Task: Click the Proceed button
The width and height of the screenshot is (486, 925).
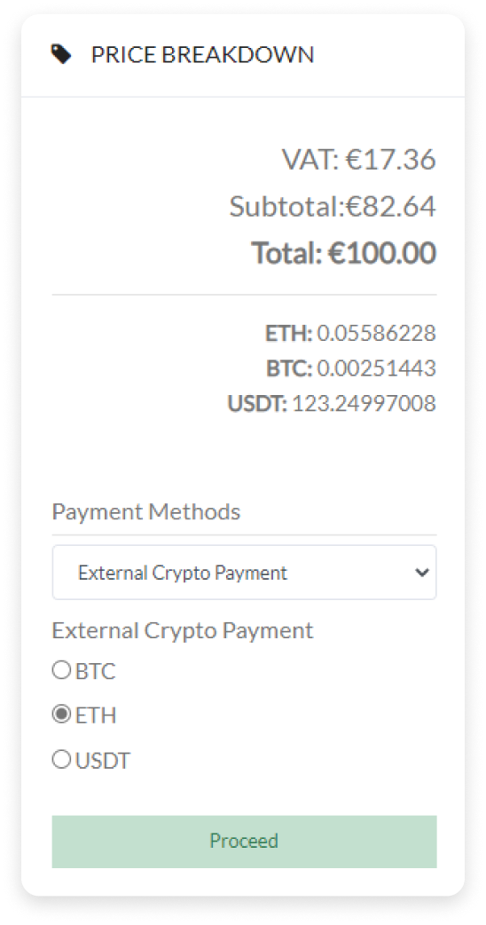Action: [244, 842]
